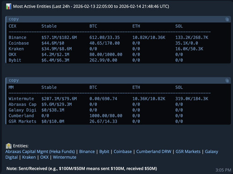Click the copy icon on the CEX table
Viewport: 233px width, 174px height.
pos(227,19)
